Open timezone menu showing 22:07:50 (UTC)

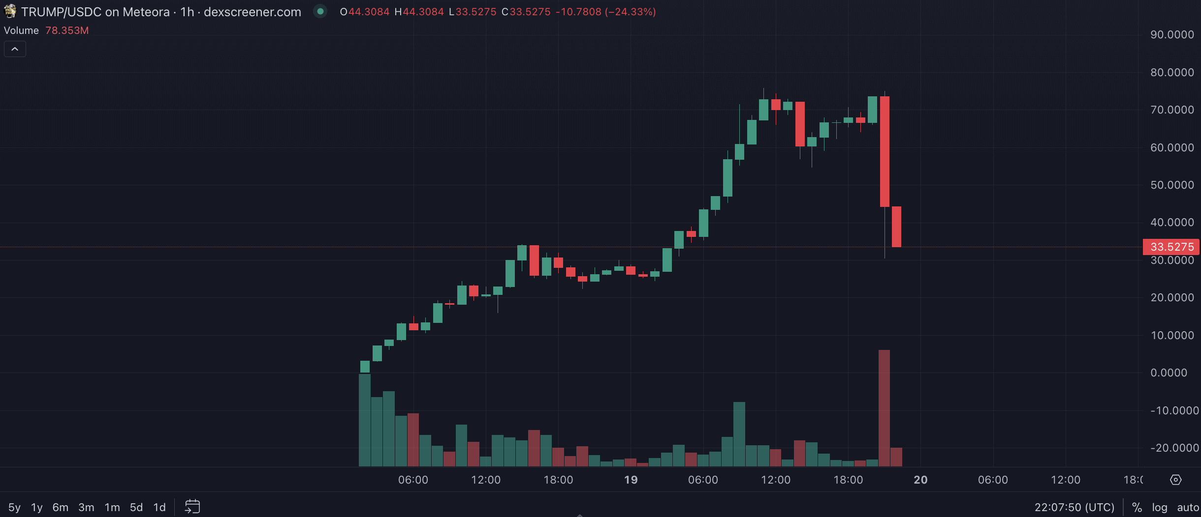(1074, 507)
